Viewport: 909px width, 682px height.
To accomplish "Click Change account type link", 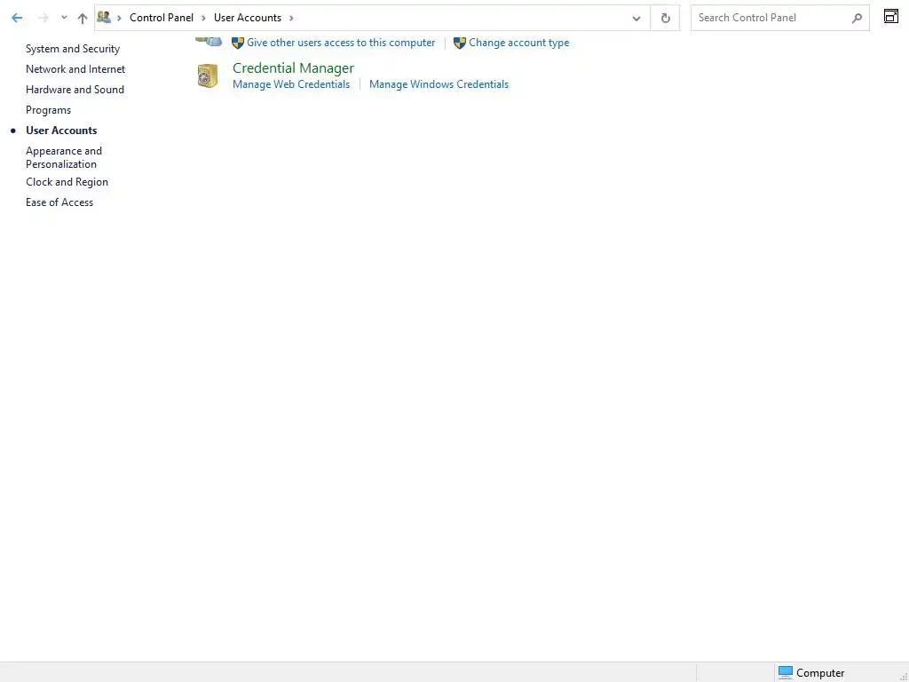I will coord(518,43).
